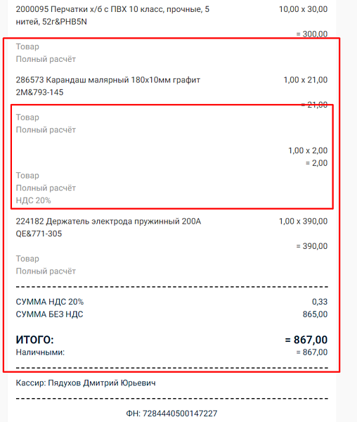Click the ФН: 7284440500147227 number
Viewport: 357px width, 422px height.
point(171,414)
